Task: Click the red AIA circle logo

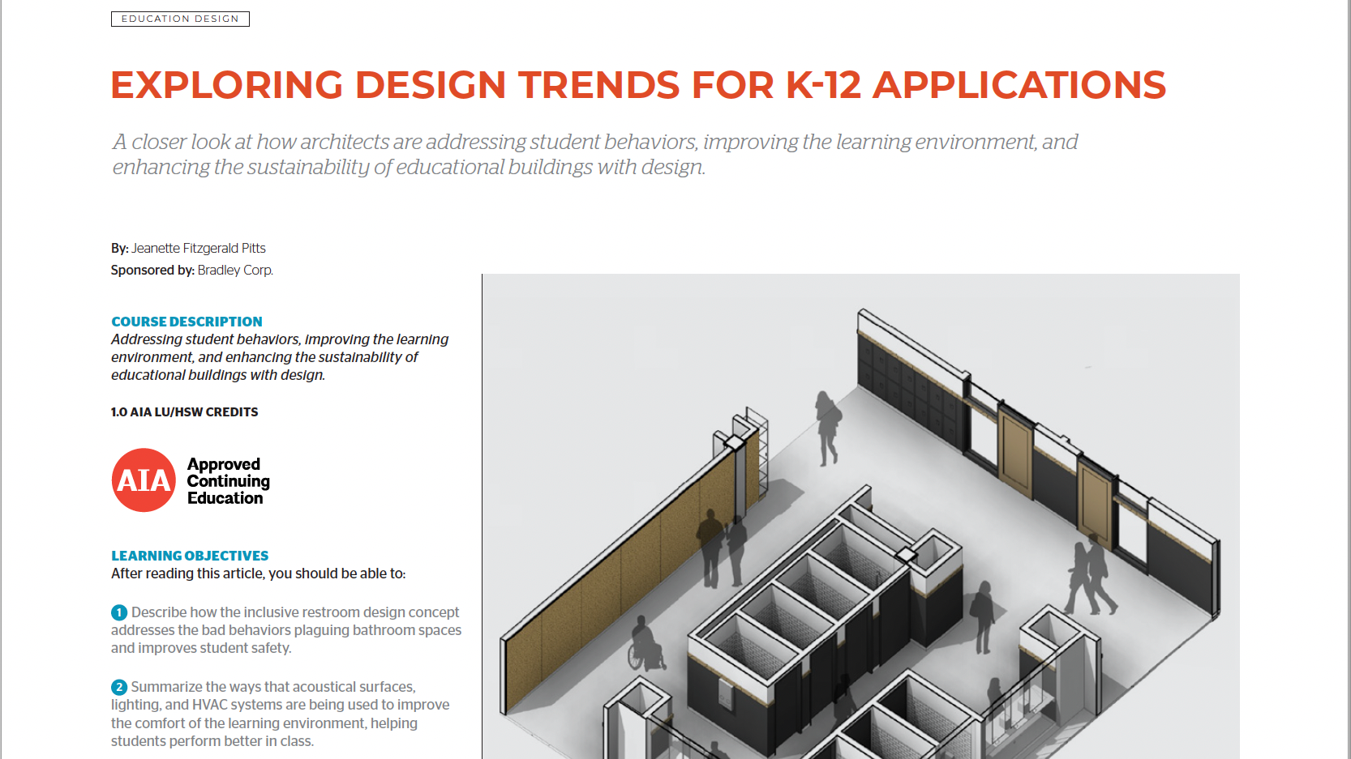Action: [144, 480]
